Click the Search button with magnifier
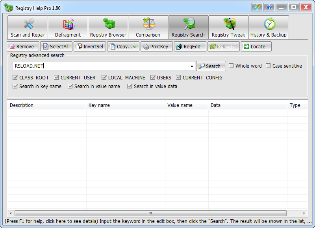Screen dimensions: 315x228 pyautogui.click(x=211, y=66)
